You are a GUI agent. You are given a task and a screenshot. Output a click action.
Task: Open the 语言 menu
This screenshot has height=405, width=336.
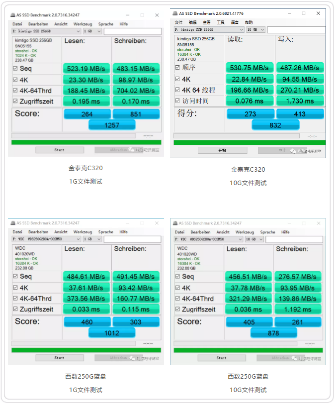(235, 22)
